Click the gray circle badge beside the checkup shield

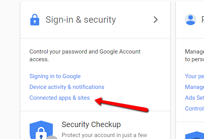[x=52, y=137]
